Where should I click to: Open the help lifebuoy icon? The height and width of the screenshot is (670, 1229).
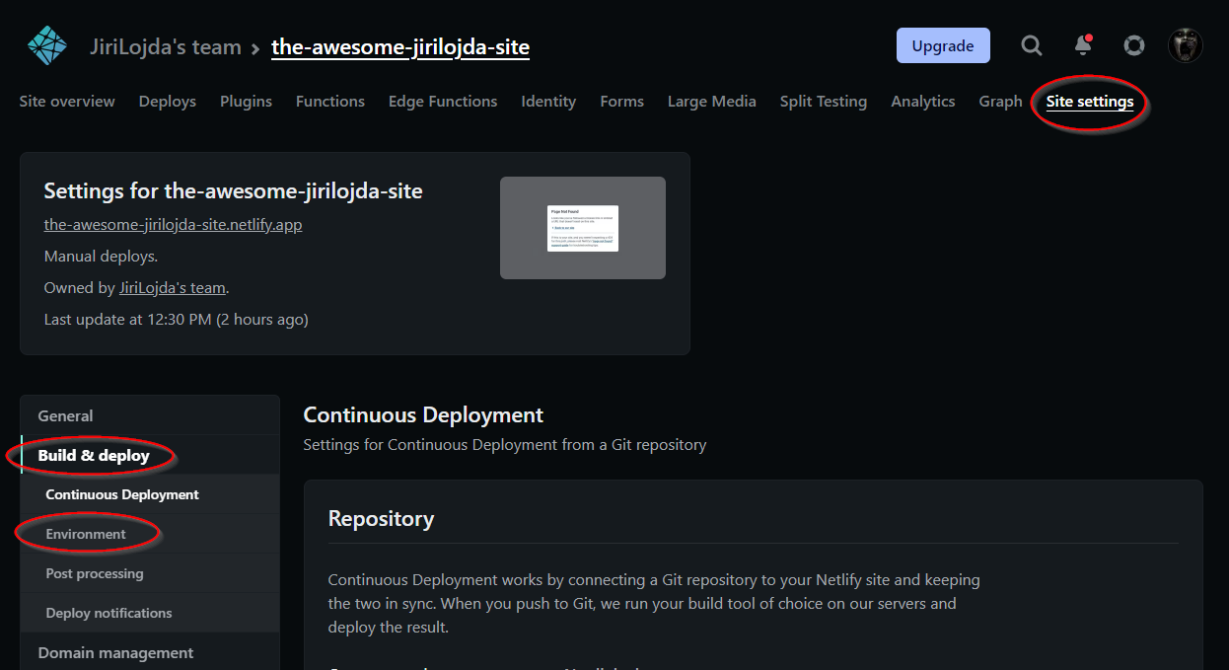[x=1134, y=45]
